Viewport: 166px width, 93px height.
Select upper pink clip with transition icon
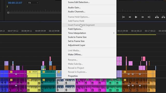coord(119,59)
